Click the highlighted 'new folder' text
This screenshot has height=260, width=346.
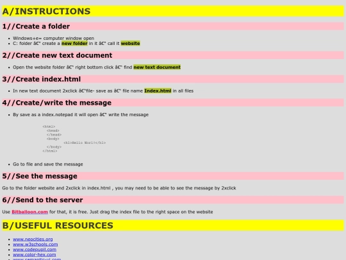(74, 44)
